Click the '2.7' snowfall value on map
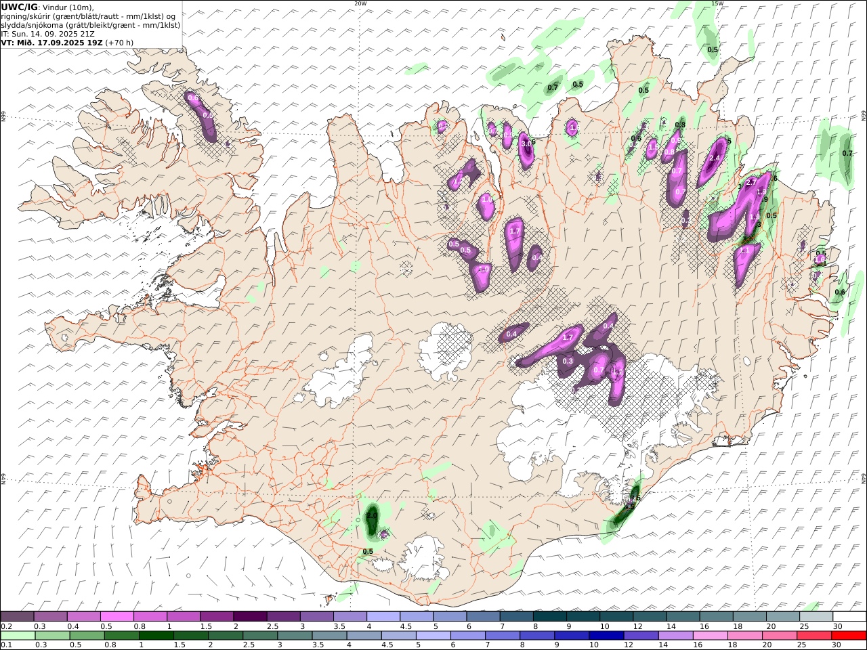 [750, 182]
